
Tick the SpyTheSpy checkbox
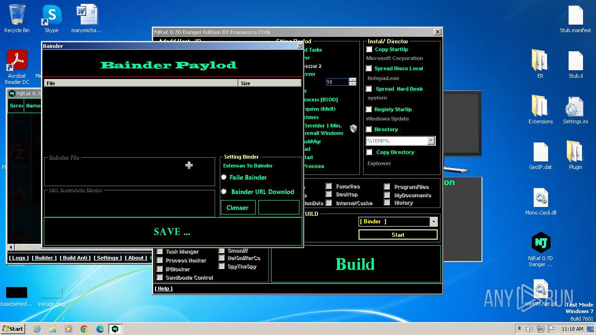click(222, 266)
